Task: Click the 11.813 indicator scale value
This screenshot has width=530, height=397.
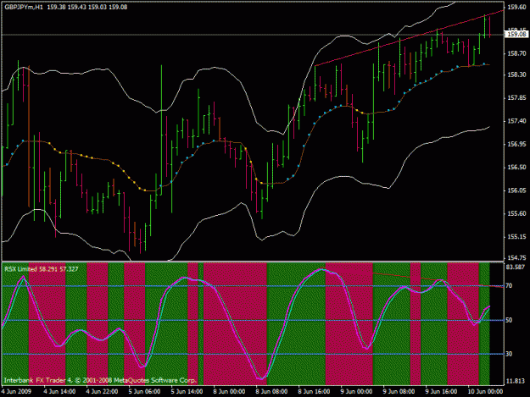Action: (x=516, y=381)
